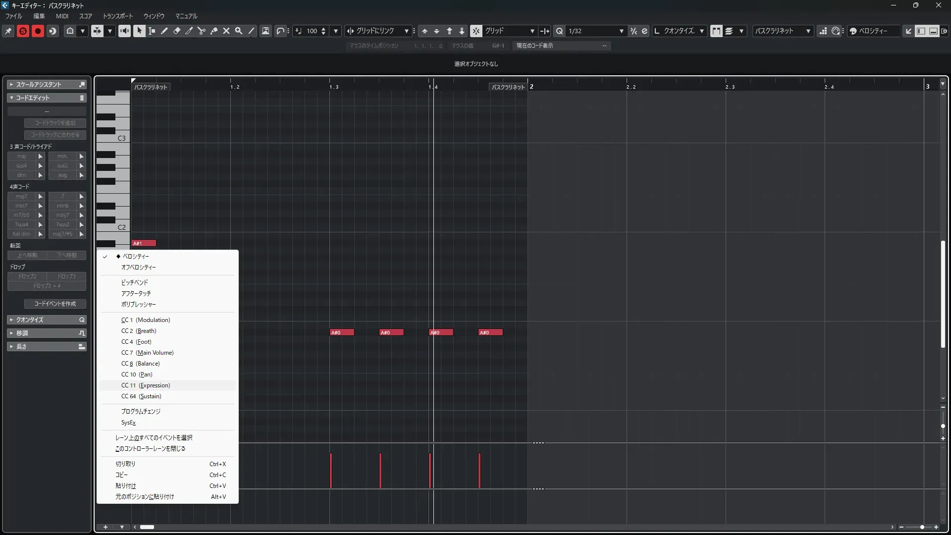Pick the Split scissors tool

pyautogui.click(x=202, y=31)
